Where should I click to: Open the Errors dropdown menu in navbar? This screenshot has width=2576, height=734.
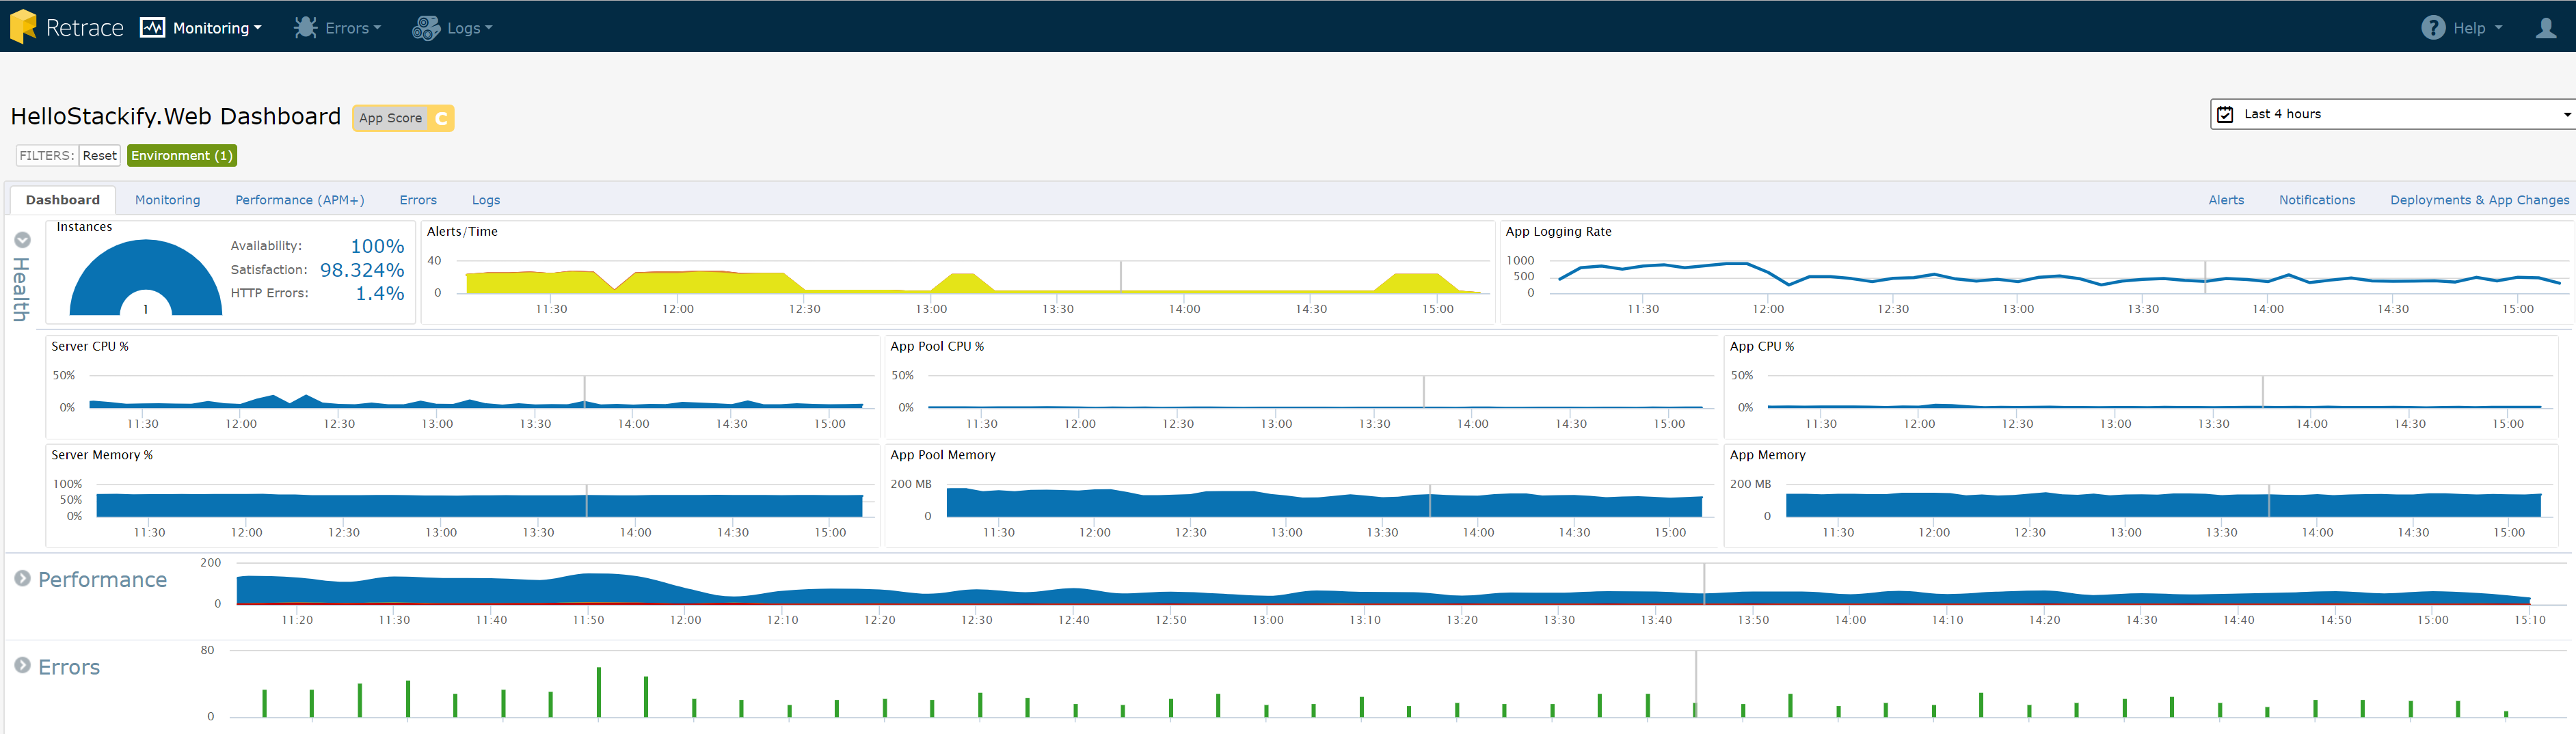(x=352, y=28)
